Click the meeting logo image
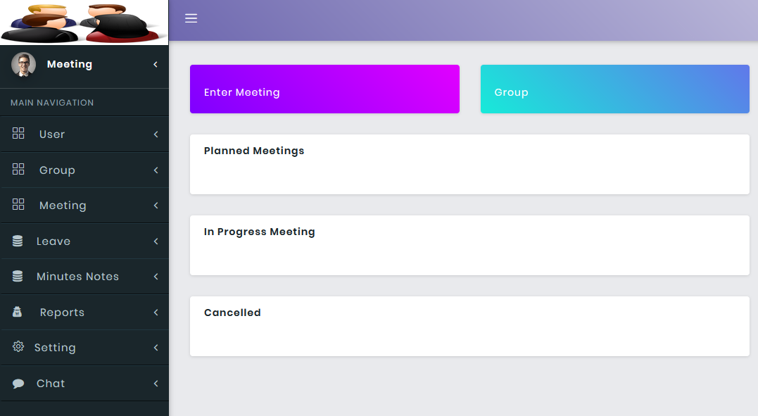Viewport: 758px width, 416px height. pos(84,23)
